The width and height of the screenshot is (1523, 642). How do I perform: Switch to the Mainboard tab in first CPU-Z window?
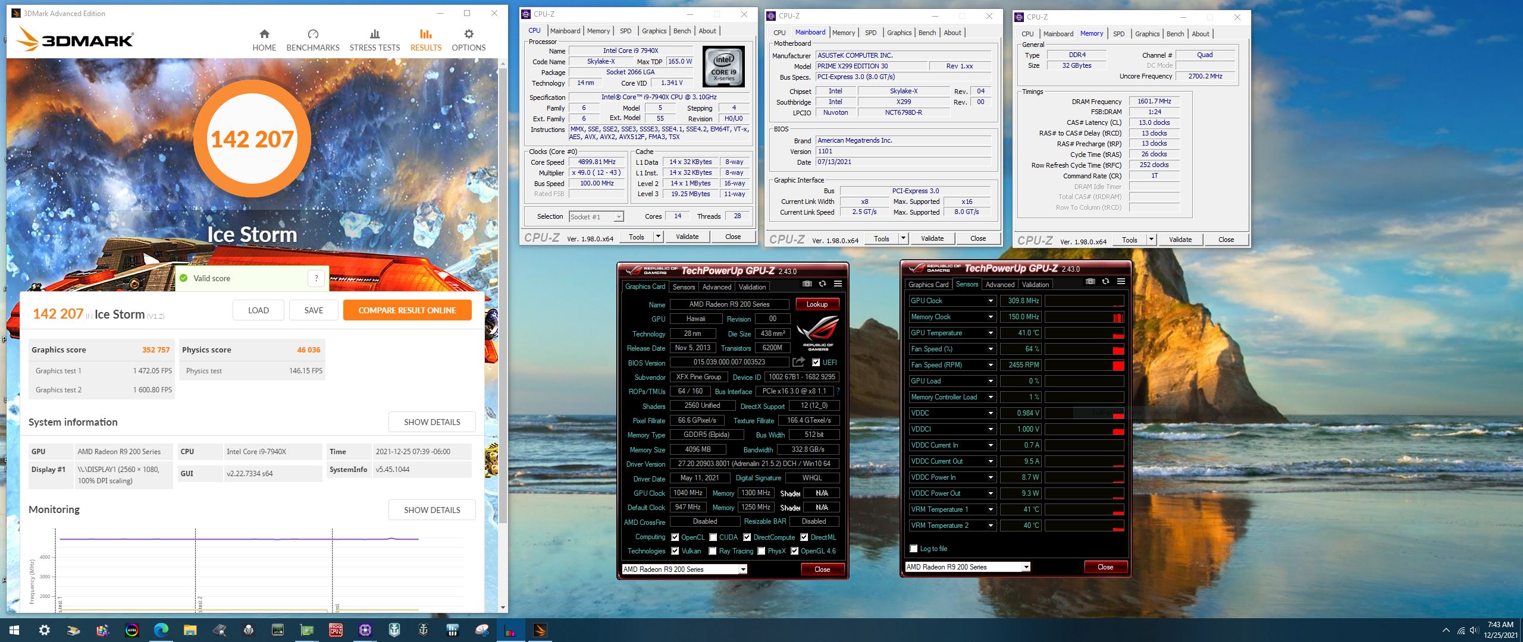coord(565,31)
